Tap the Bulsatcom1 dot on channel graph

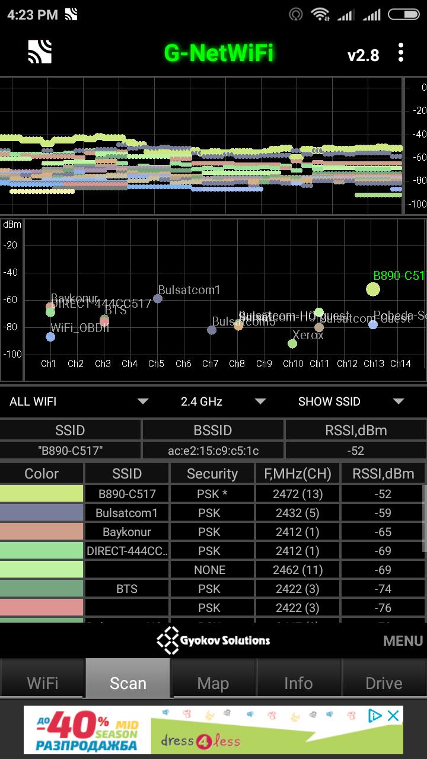[x=158, y=298]
